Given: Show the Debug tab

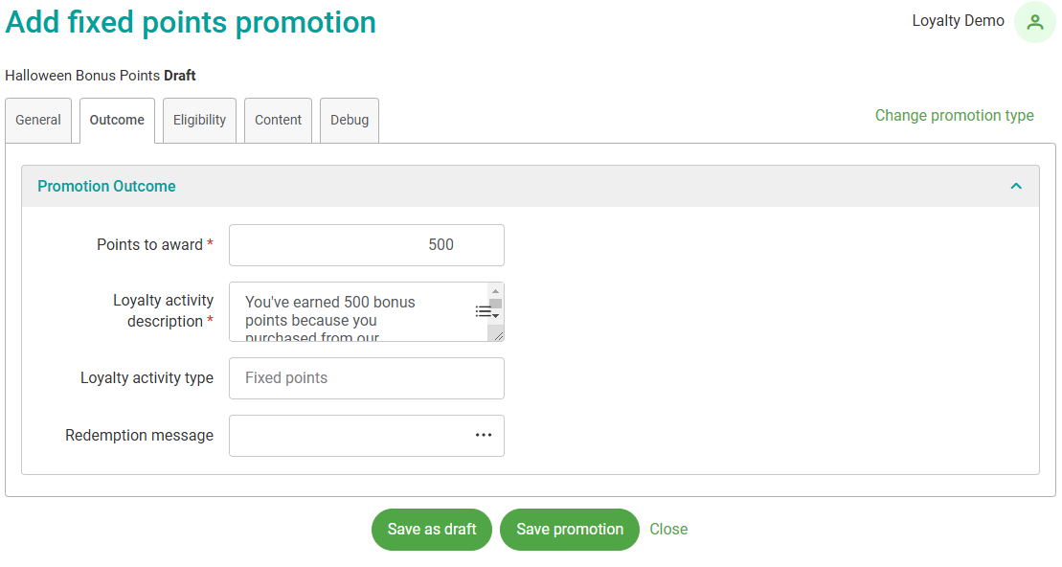Looking at the screenshot, I should point(350,121).
